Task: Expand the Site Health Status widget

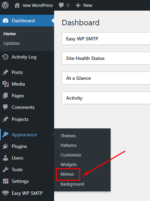Action: (106, 58)
